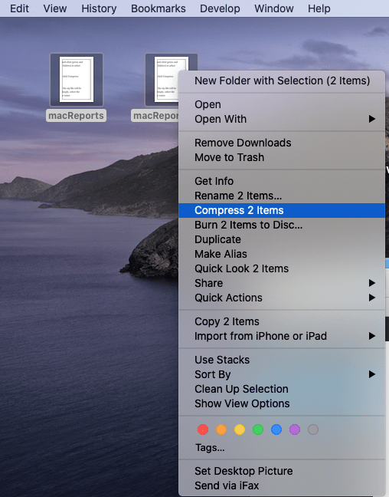Viewport: 389px width, 497px height.
Task: Open the View menu
Action: (55, 8)
